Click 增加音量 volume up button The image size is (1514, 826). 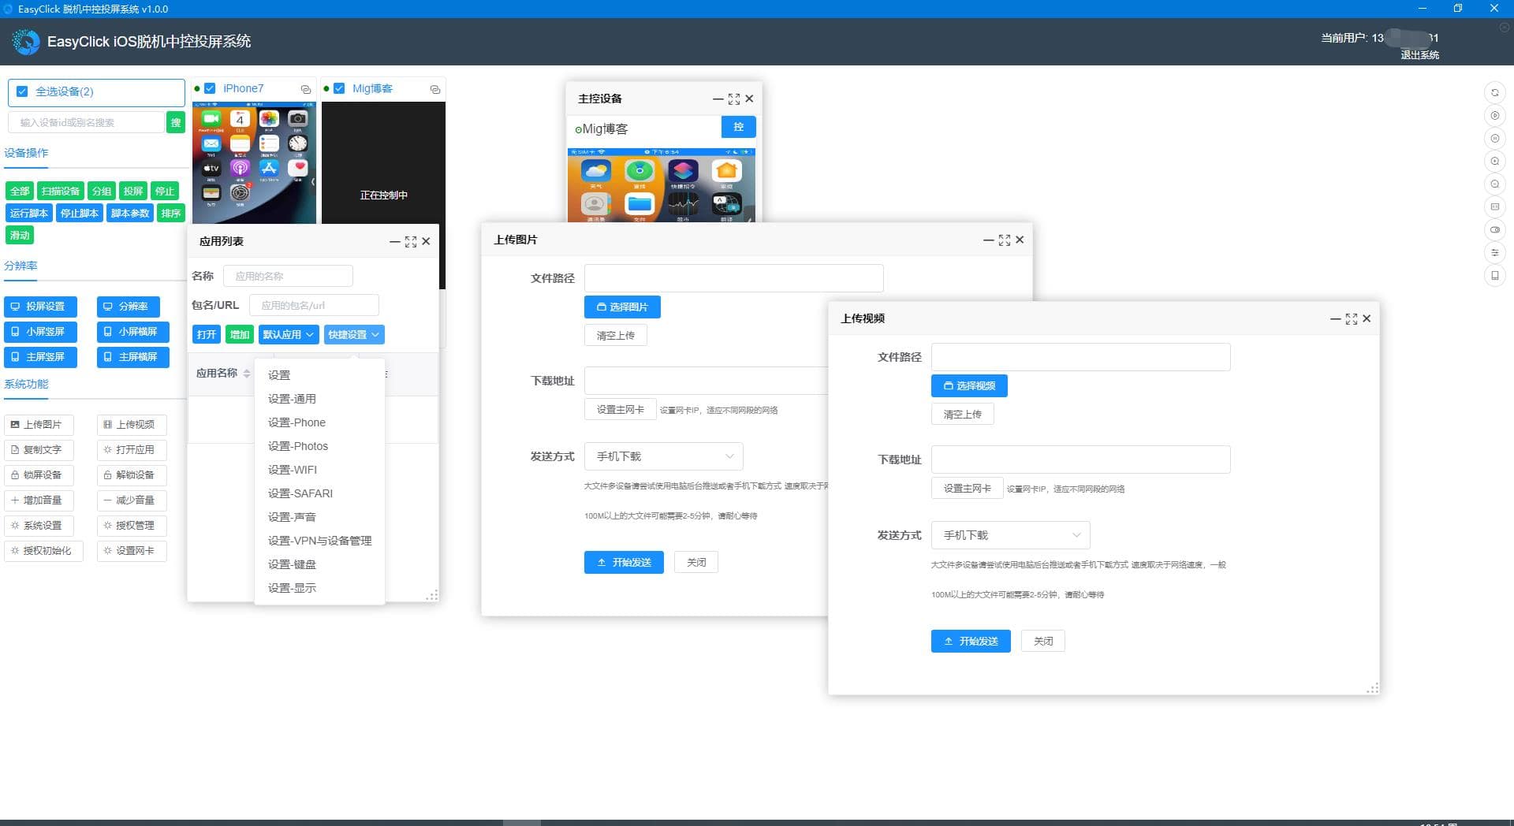39,500
